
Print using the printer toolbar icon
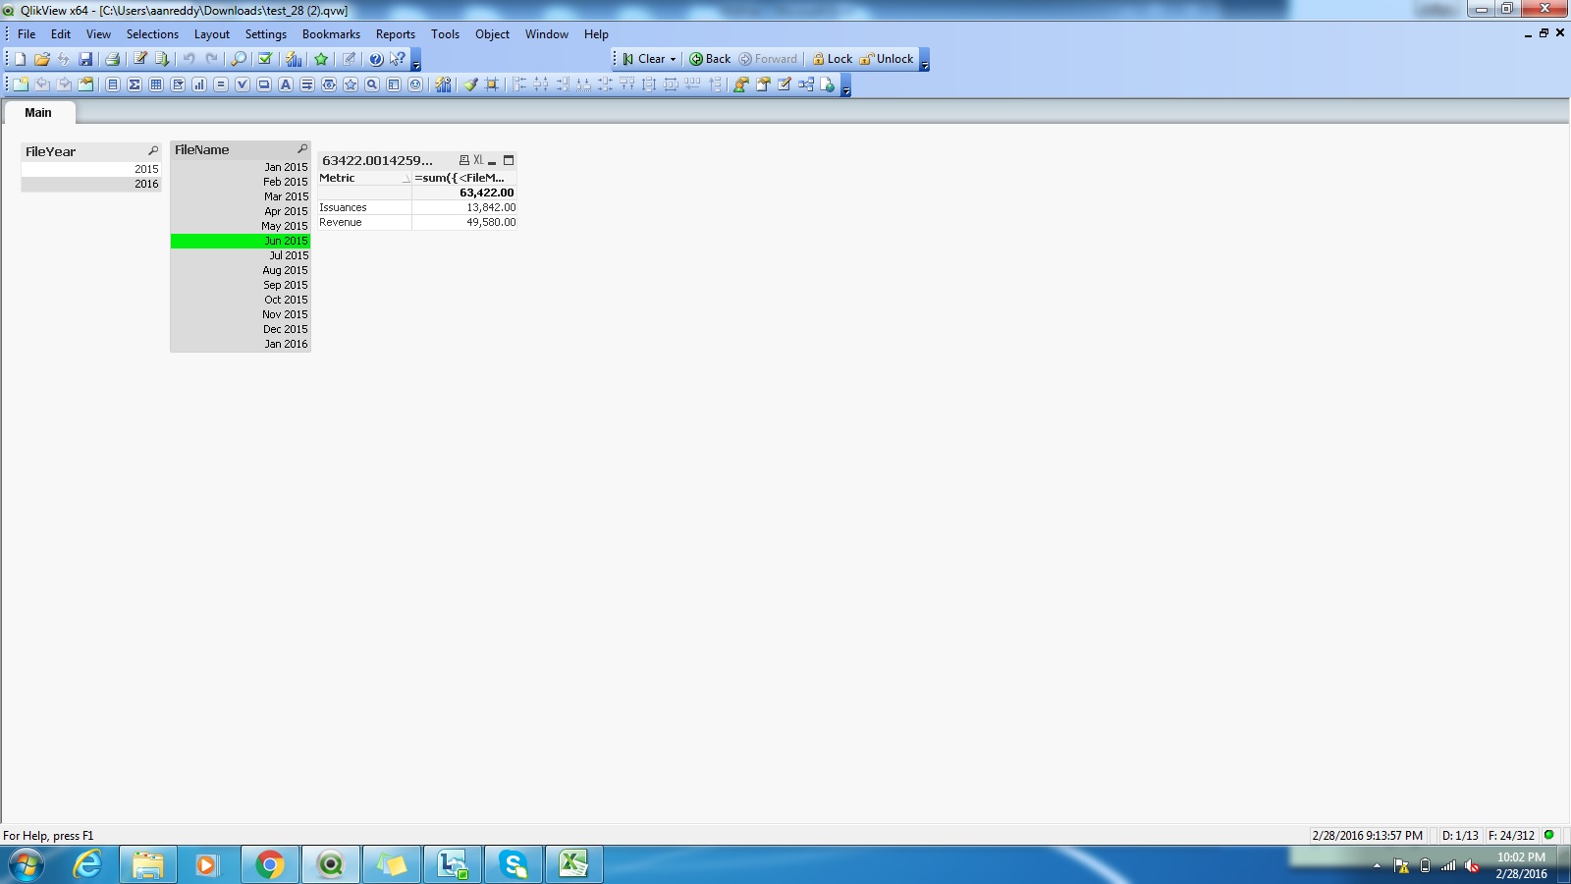[x=112, y=59]
